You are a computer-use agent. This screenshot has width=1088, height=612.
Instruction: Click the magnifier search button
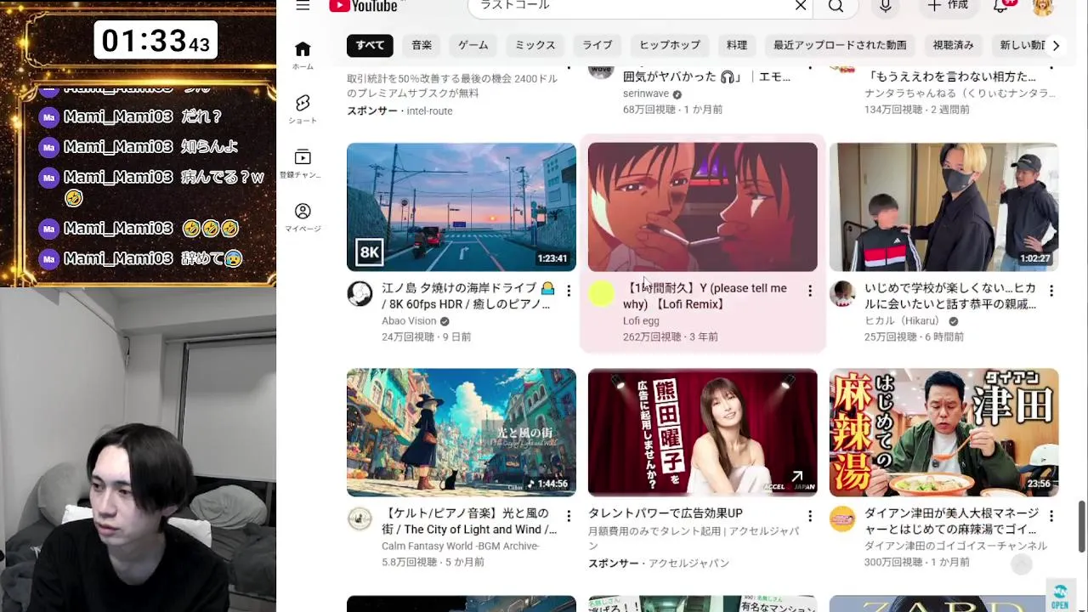coord(836,6)
